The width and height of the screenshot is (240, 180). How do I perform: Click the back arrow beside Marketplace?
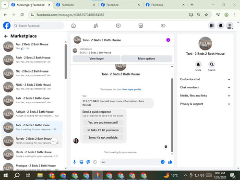click(x=6, y=36)
